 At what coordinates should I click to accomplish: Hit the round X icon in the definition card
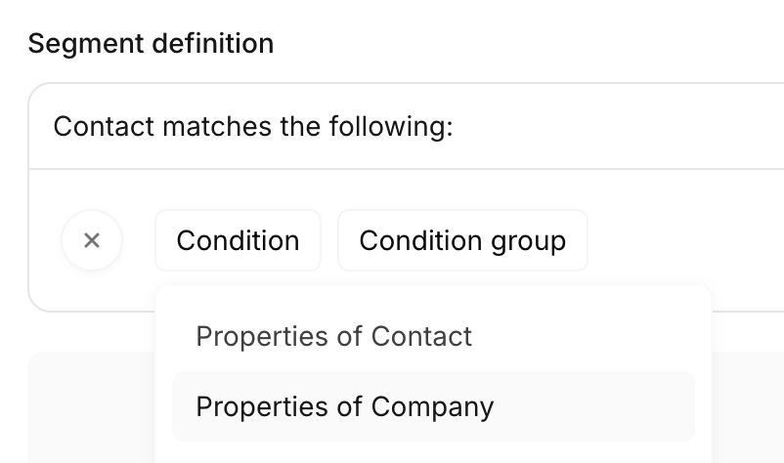pos(92,240)
